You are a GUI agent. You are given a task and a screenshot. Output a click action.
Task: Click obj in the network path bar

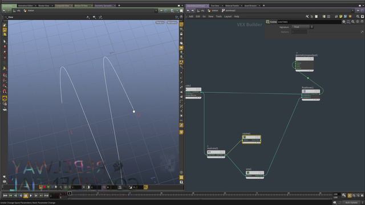coord(200,11)
